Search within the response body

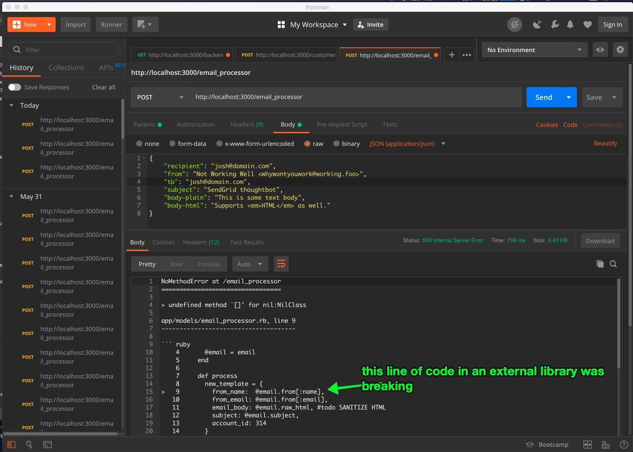click(x=613, y=264)
